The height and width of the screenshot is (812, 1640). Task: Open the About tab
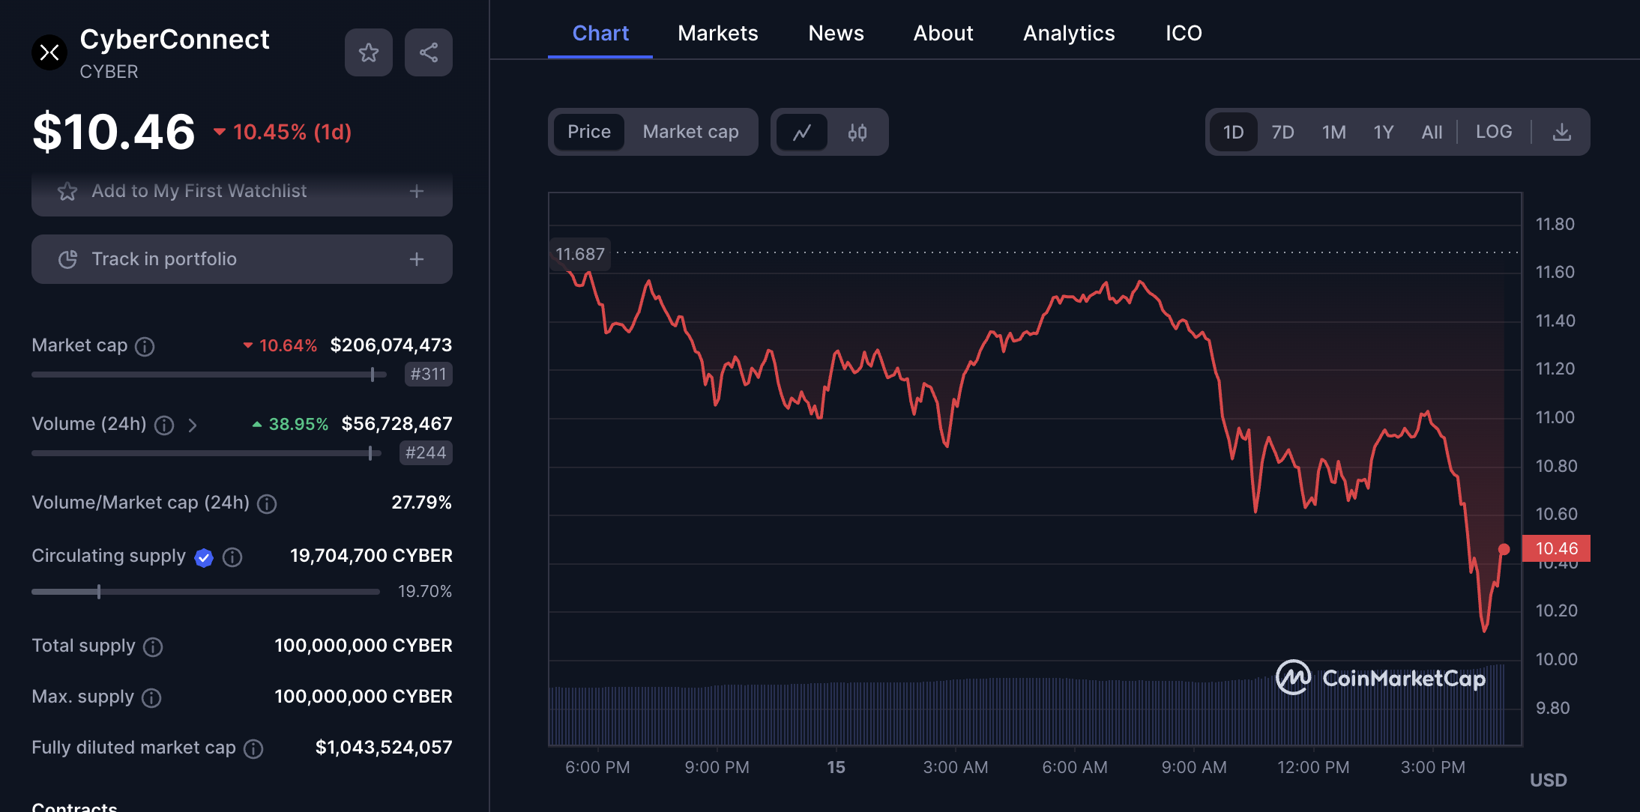tap(943, 33)
